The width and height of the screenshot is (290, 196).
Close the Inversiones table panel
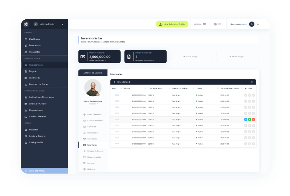252,82
